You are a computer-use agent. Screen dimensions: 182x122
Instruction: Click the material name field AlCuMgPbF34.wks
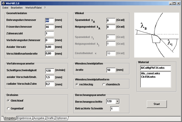156,68
